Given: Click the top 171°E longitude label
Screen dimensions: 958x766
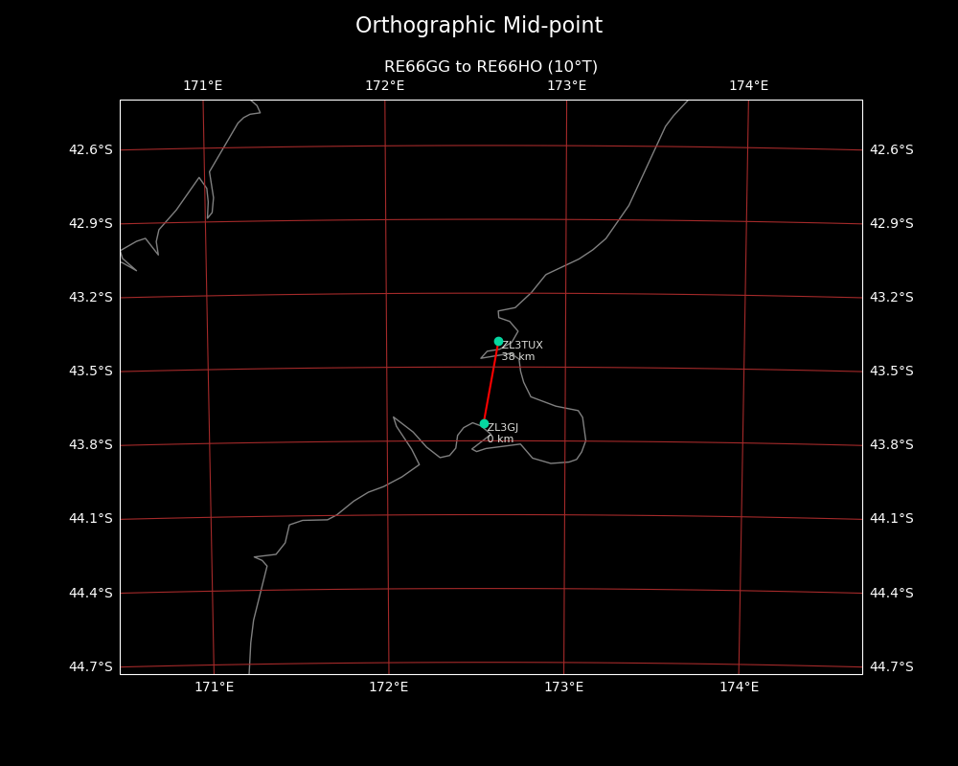Looking at the screenshot, I should [x=203, y=86].
